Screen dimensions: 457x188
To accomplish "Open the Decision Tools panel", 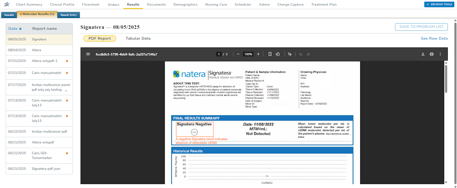I will pyautogui.click(x=439, y=4).
